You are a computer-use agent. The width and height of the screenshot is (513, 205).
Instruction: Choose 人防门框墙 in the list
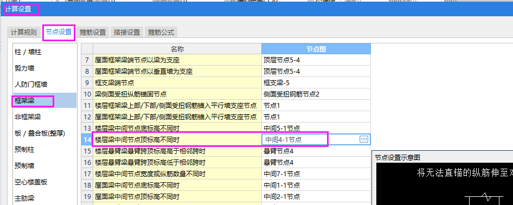point(45,85)
